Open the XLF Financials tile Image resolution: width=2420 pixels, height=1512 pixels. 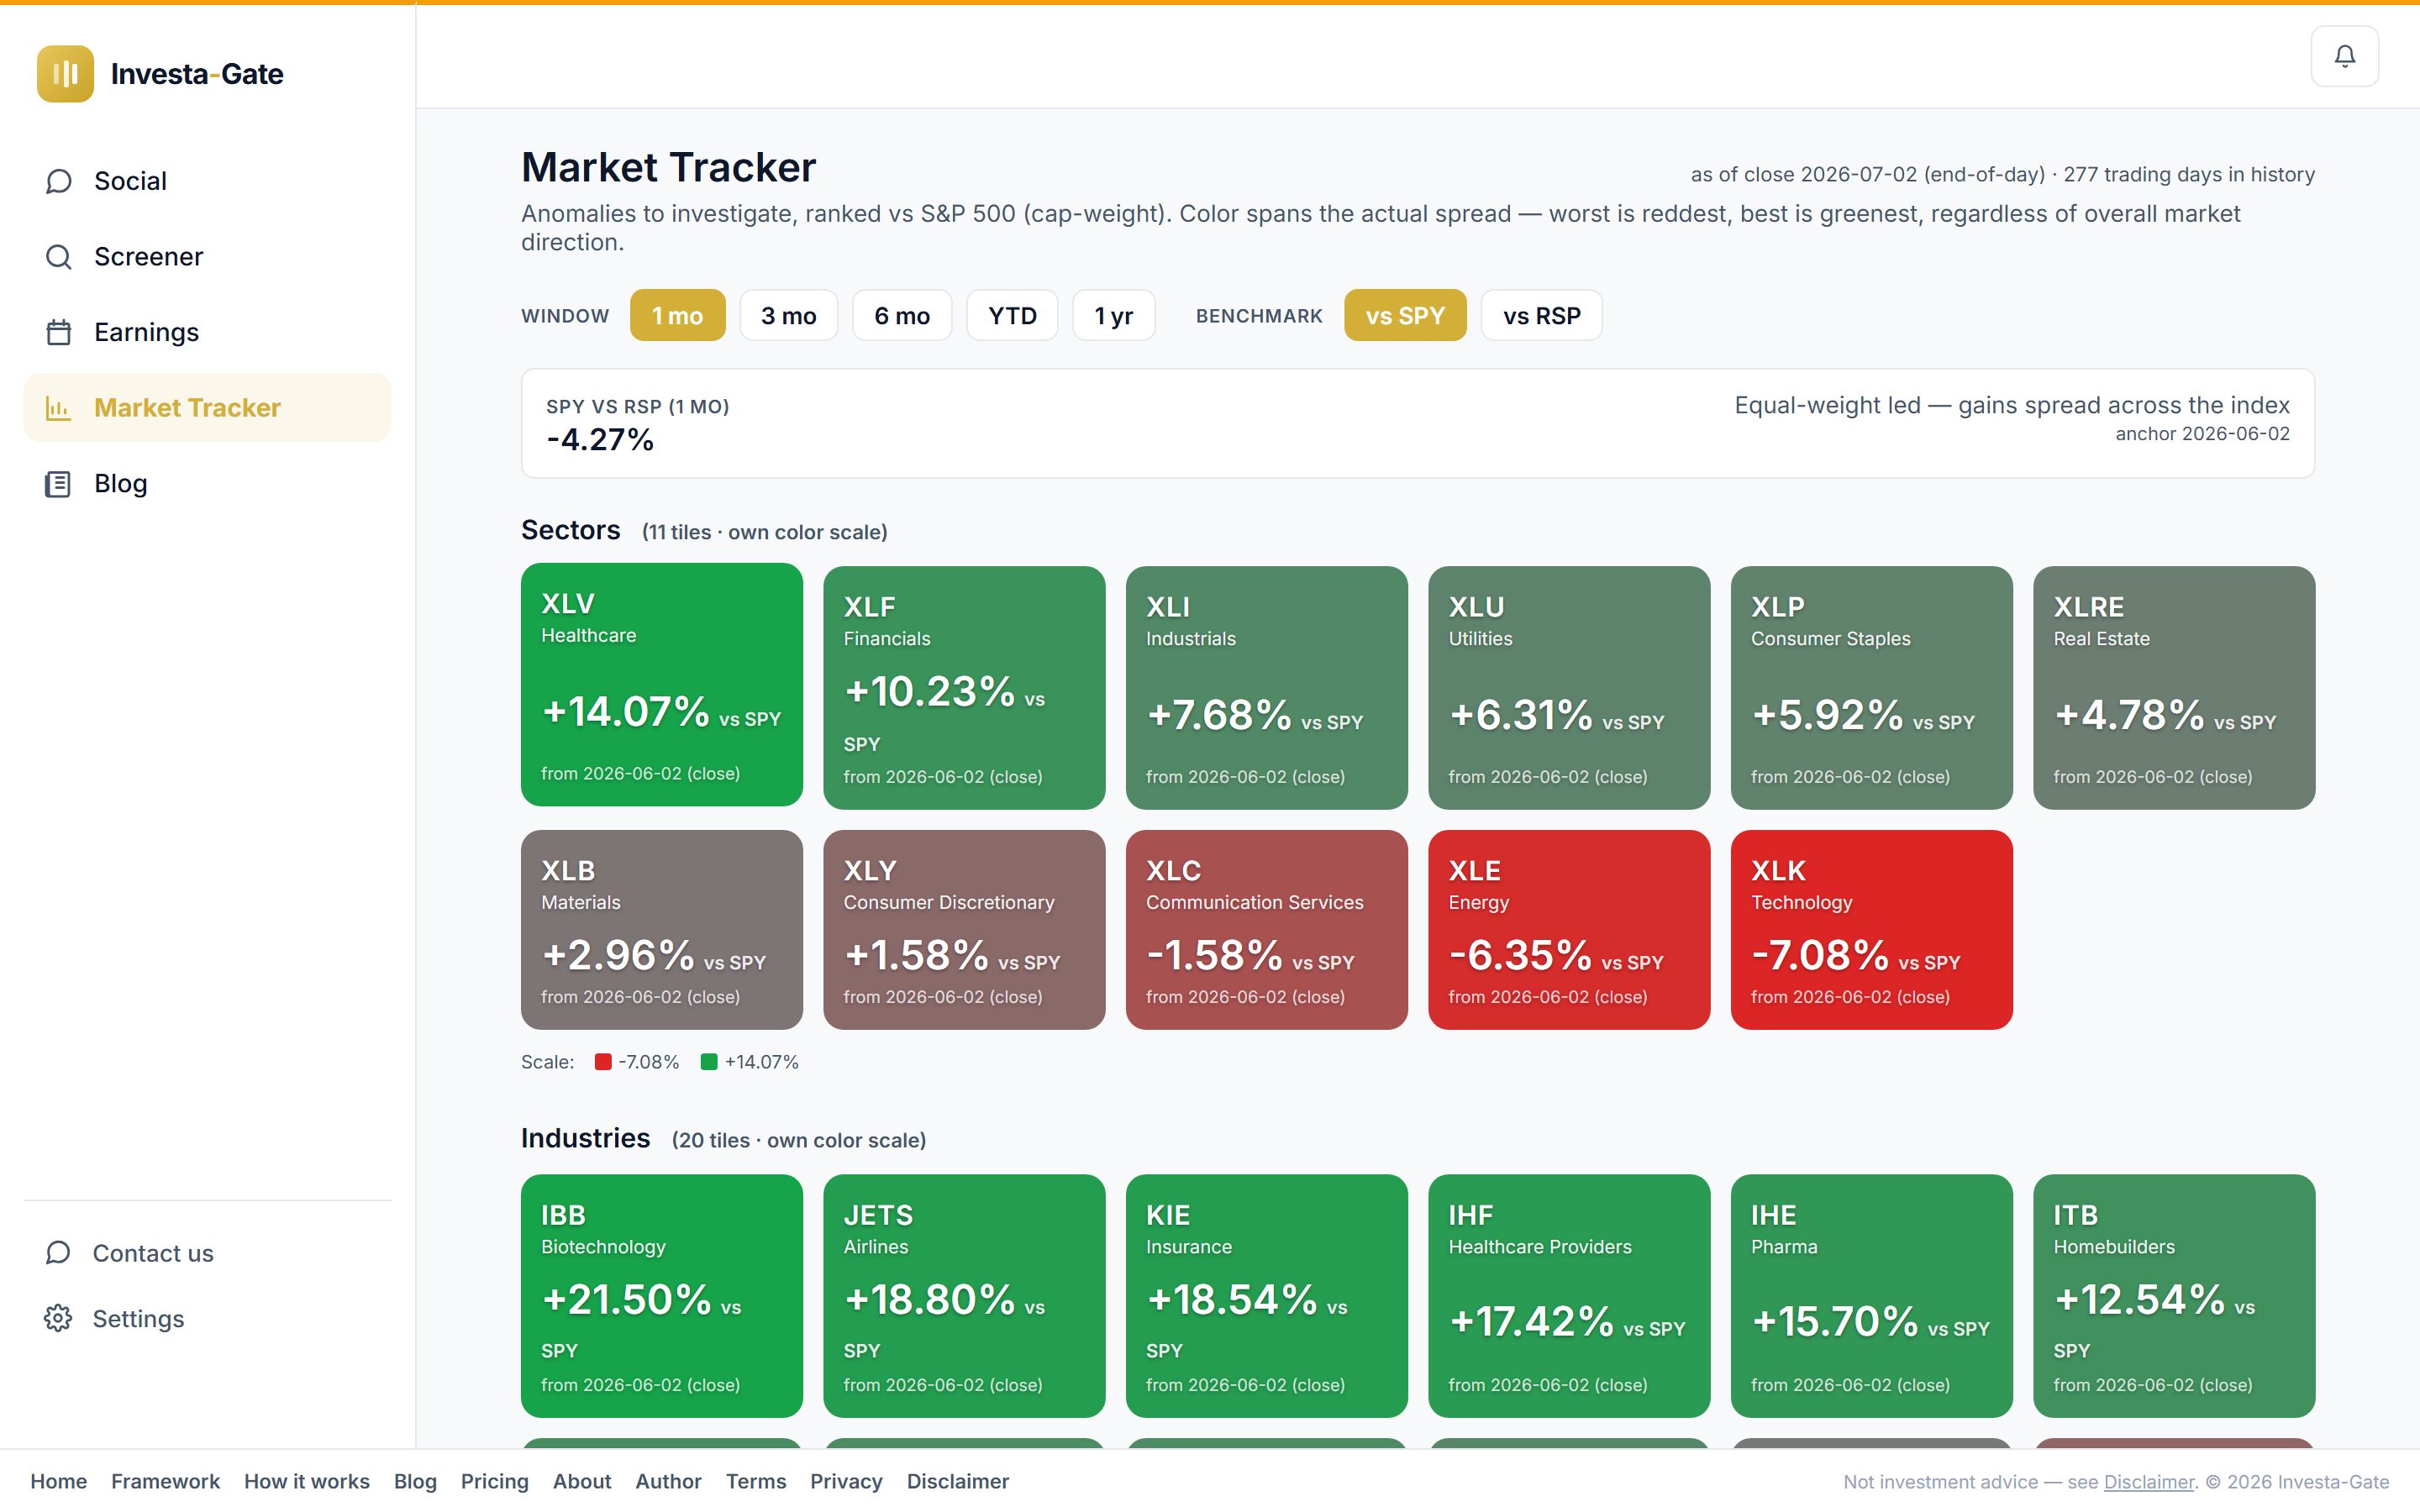click(964, 688)
